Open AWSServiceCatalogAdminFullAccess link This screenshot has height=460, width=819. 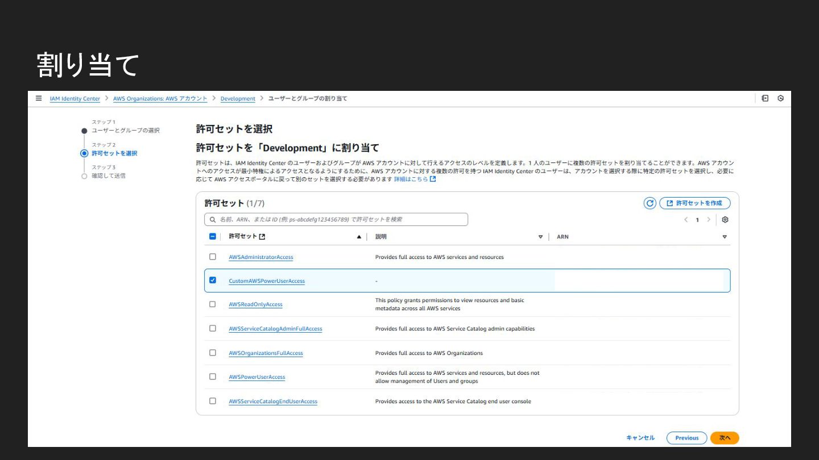[x=275, y=329]
